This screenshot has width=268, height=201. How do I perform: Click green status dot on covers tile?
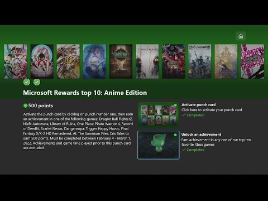click(x=175, y=105)
